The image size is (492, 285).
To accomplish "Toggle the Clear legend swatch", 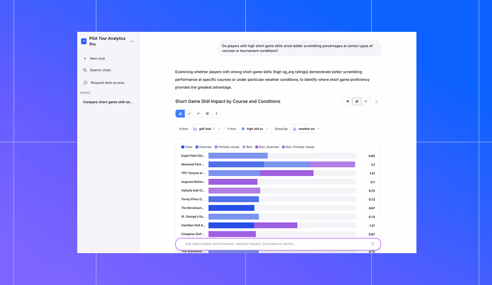I will pos(183,147).
